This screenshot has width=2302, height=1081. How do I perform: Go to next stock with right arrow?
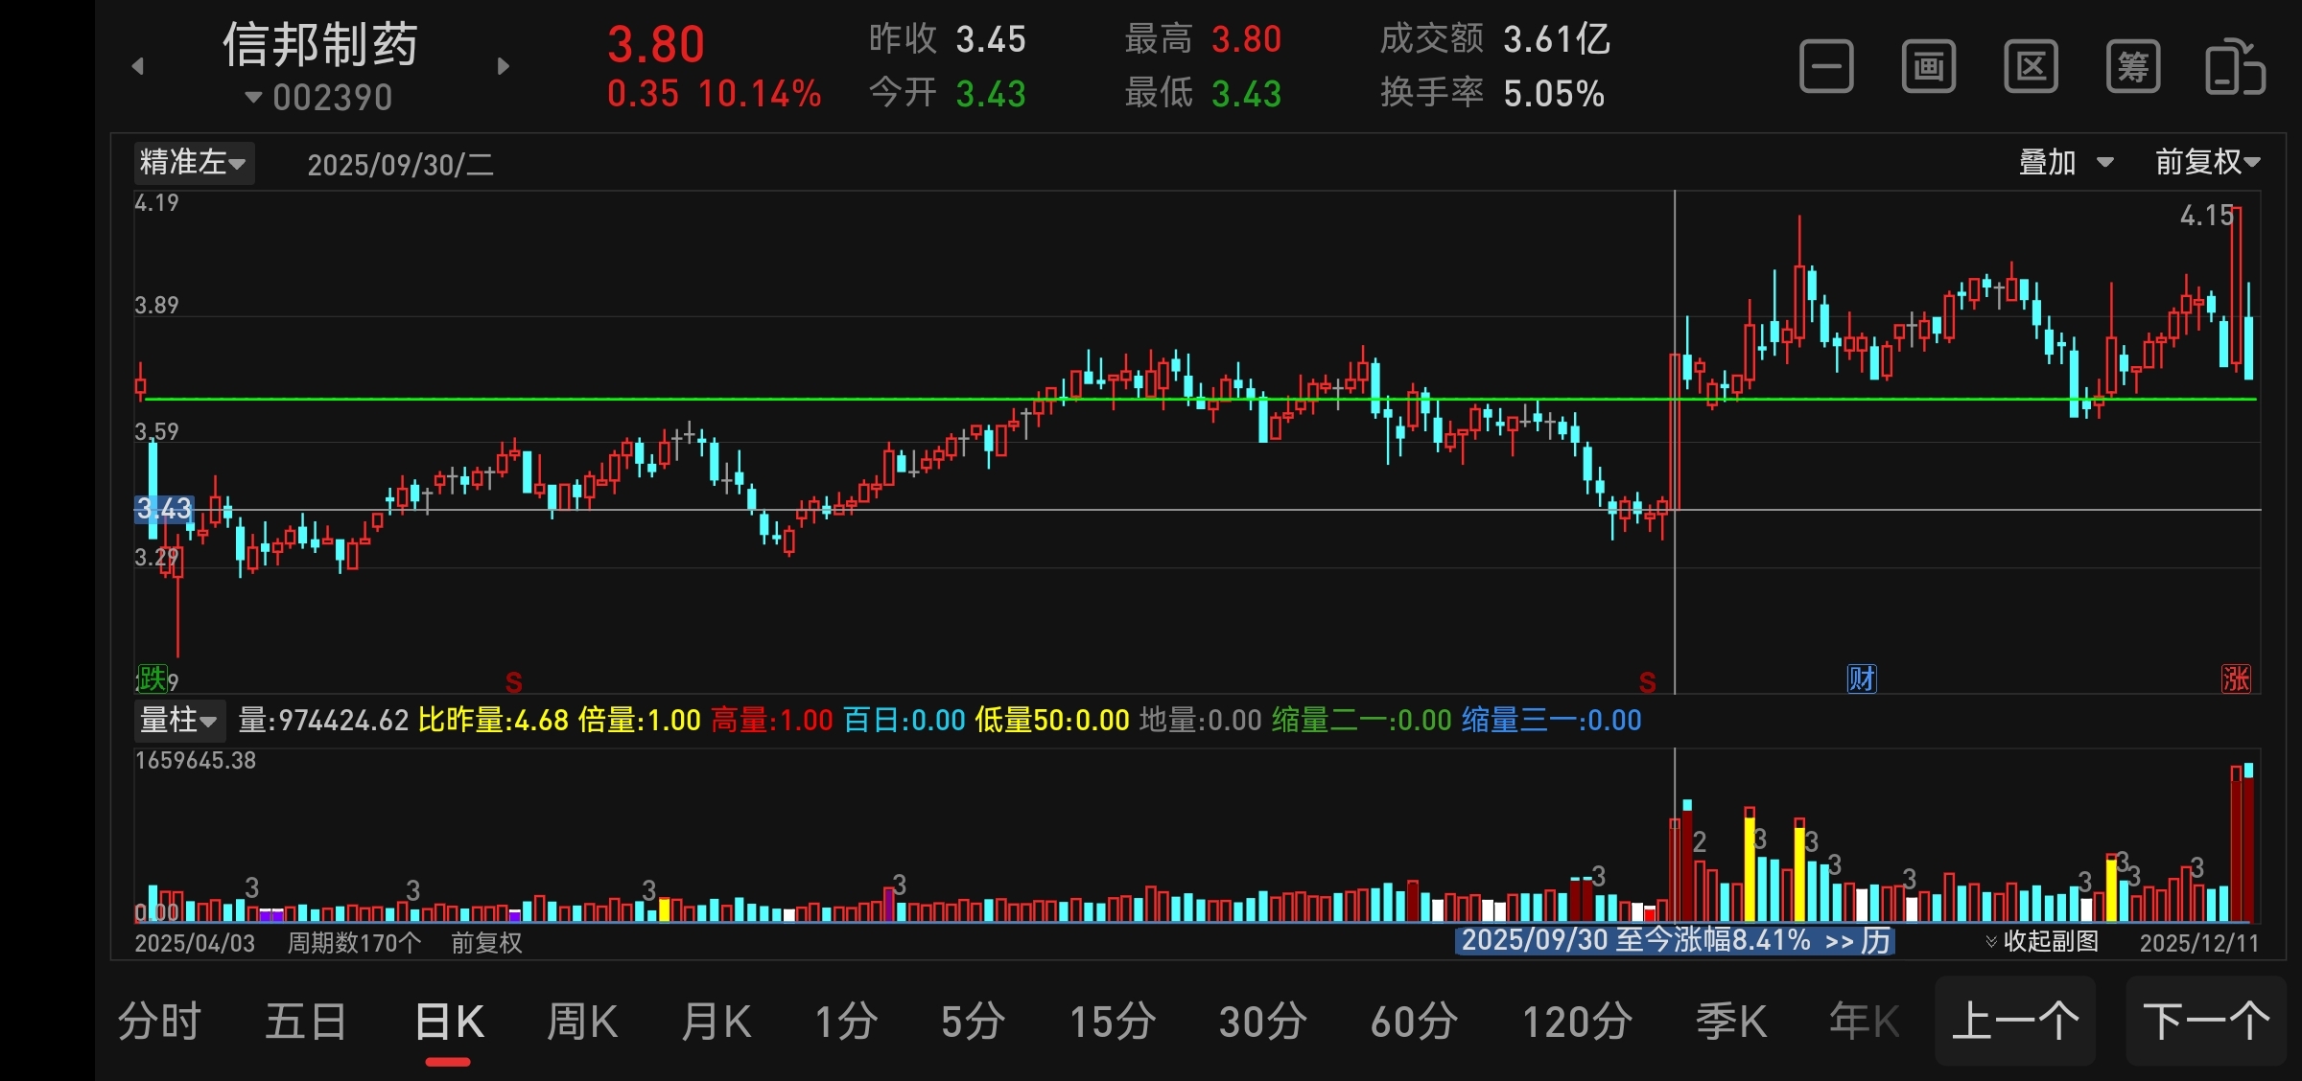click(504, 66)
